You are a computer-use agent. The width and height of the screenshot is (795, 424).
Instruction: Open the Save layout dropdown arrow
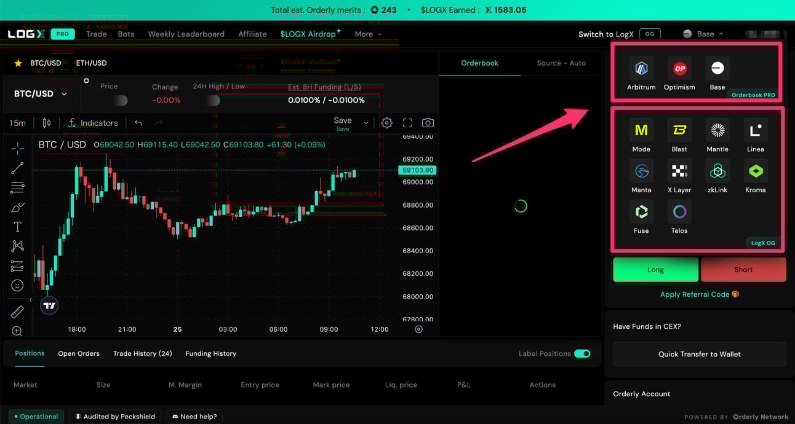coord(366,123)
